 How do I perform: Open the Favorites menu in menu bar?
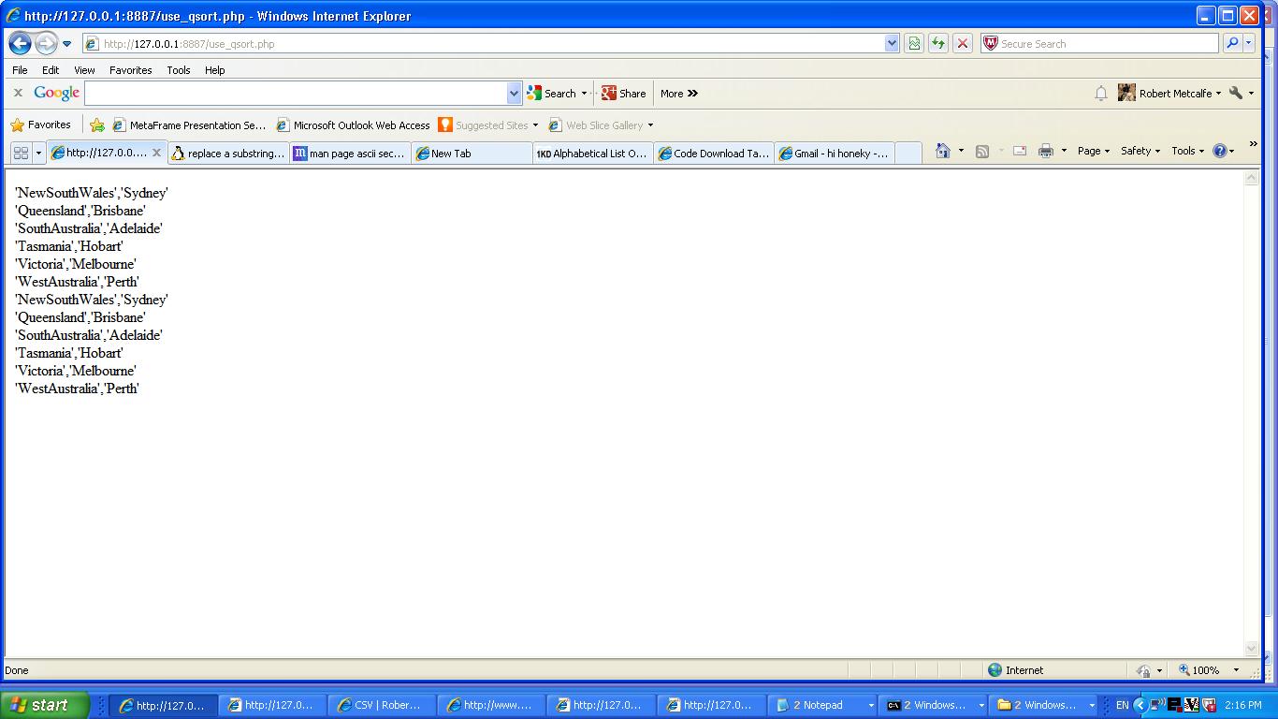click(x=130, y=70)
